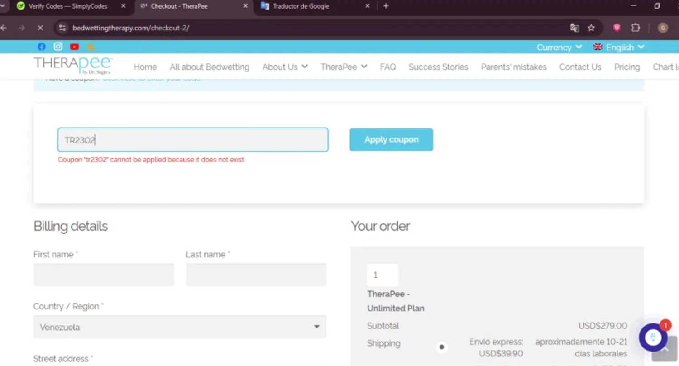Click TheraPee - Unlimited Plan product name
679x366 pixels.
pyautogui.click(x=396, y=301)
